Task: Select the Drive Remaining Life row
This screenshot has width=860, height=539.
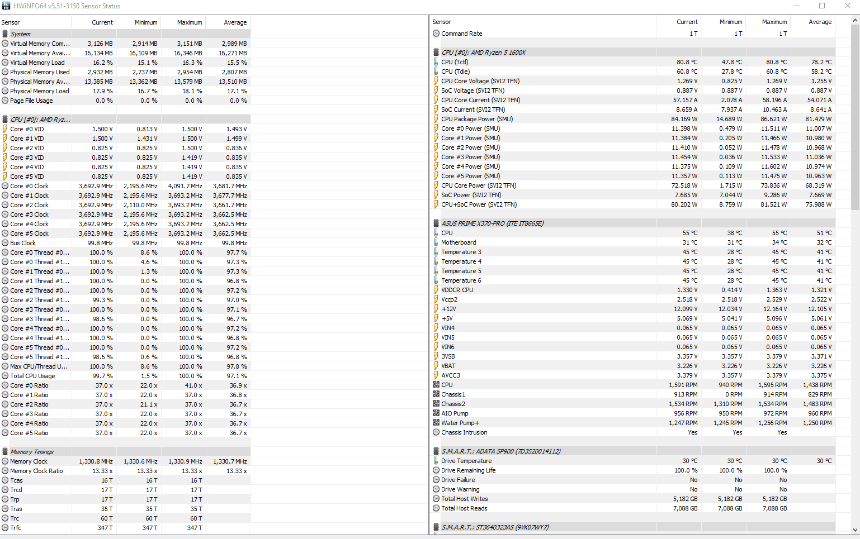Action: (x=633, y=470)
